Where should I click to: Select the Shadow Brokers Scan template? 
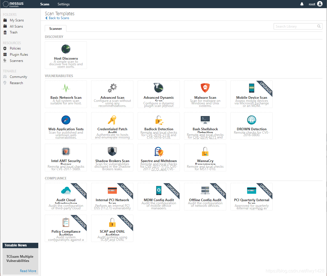[x=112, y=158]
